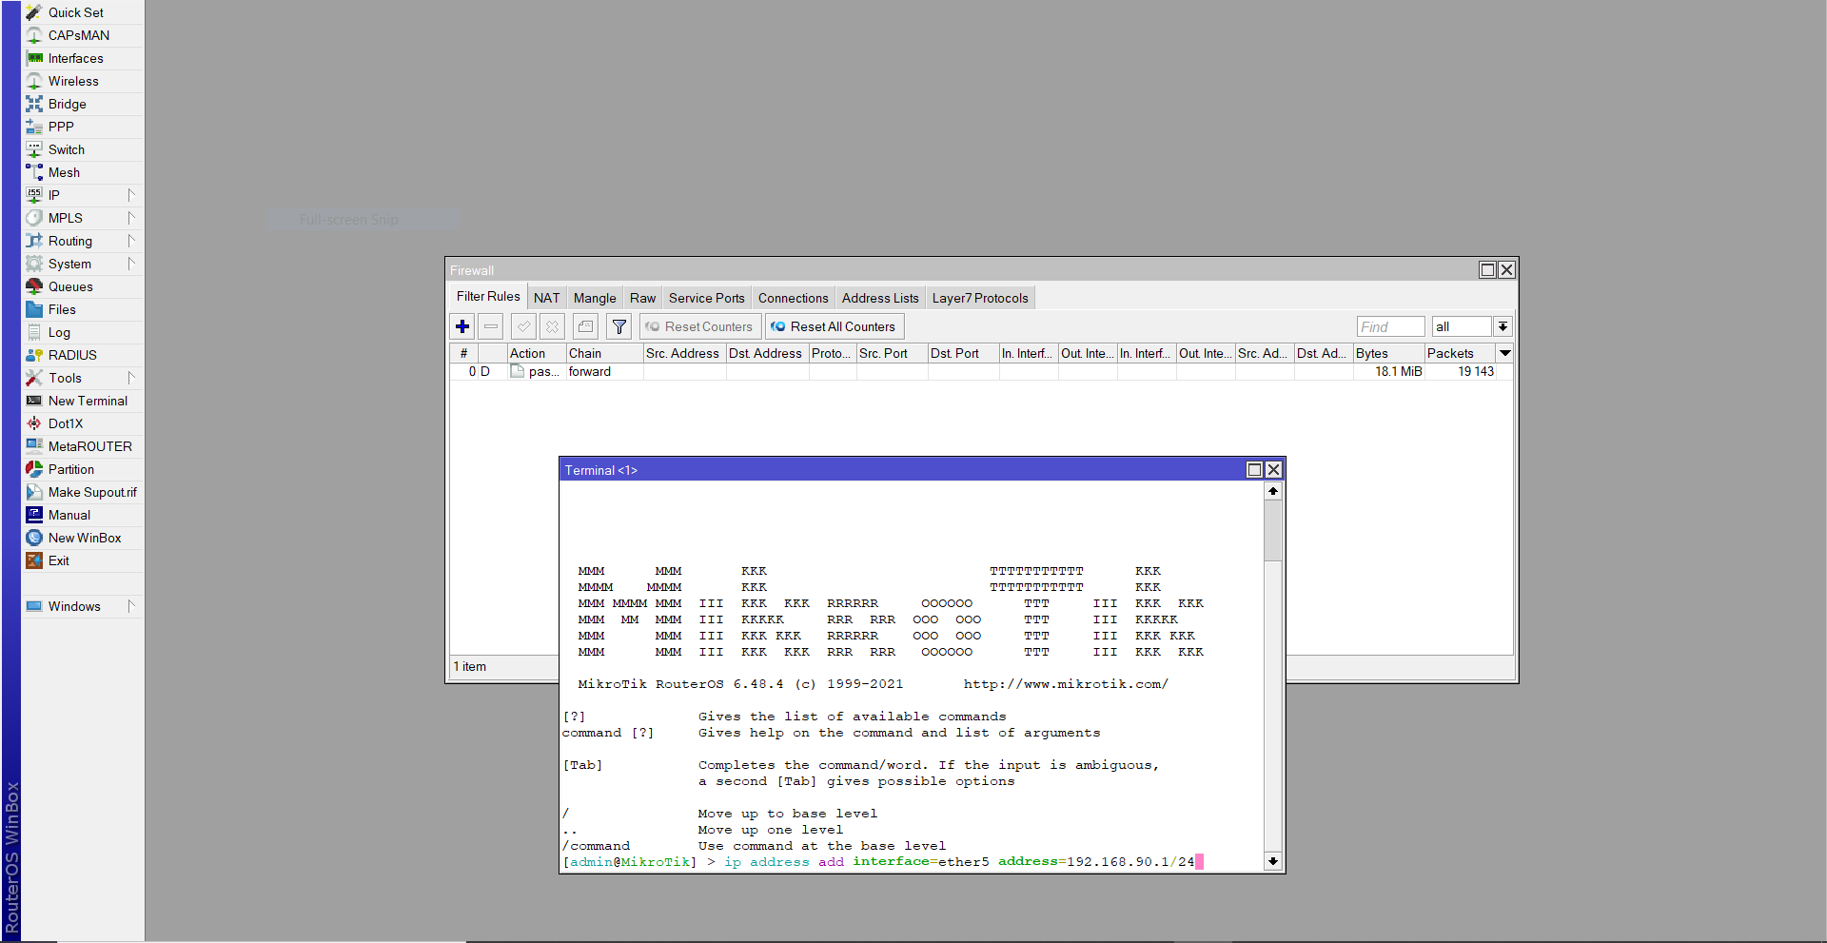1827x943 pixels.
Task: Sort firewall rules by Bytes column
Action: pos(1389,353)
